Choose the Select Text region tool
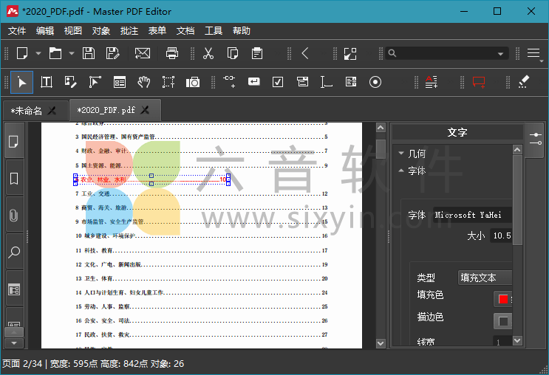This screenshot has height=375, width=549. point(168,82)
